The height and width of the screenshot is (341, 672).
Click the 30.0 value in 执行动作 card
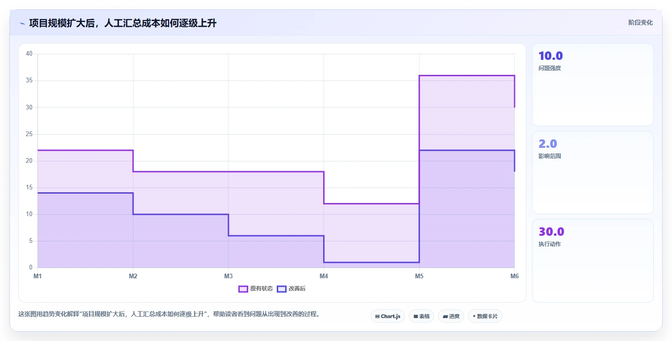pos(551,232)
